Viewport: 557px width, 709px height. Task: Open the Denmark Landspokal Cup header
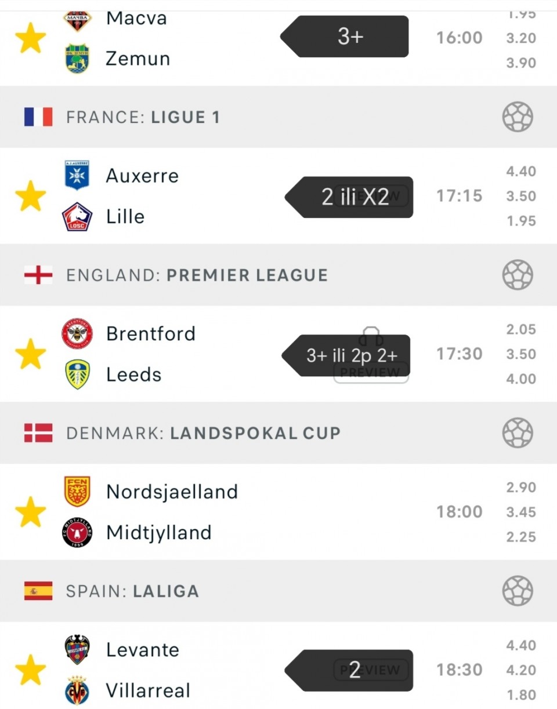[203, 433]
